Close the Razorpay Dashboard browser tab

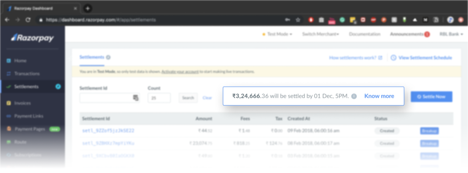[x=75, y=8]
